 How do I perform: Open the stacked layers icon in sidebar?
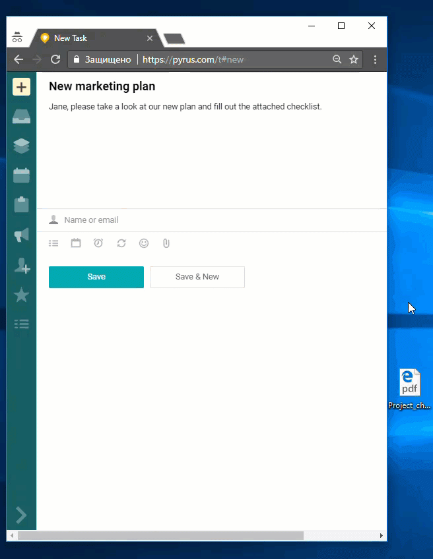(x=21, y=146)
